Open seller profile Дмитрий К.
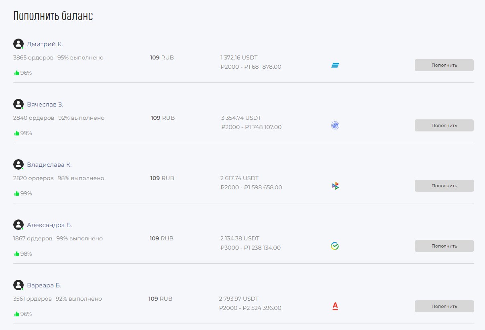This screenshot has height=330, width=485. [45, 44]
